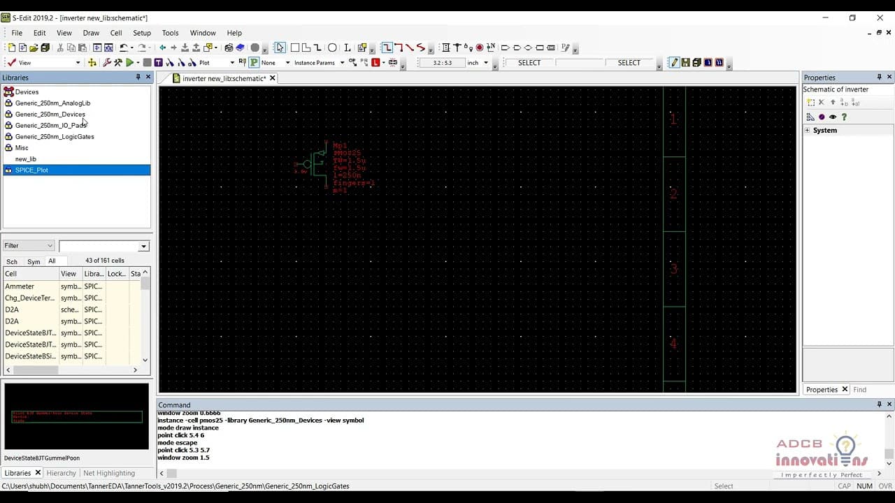Click the DeviceStateBJTGummelPoon preview thumbnail
This screenshot has height=503, width=895.
click(76, 416)
